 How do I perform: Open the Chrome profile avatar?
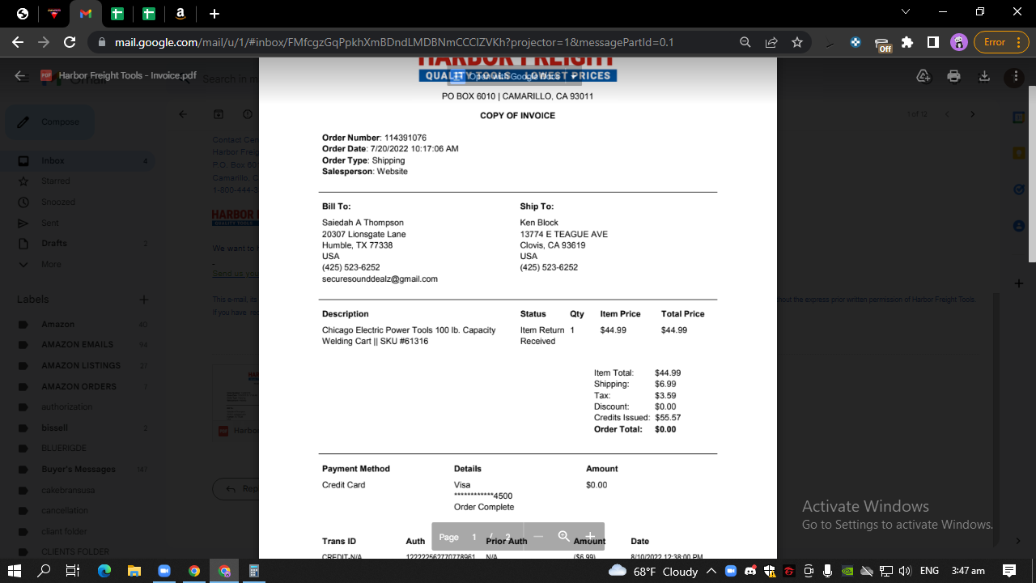pyautogui.click(x=958, y=42)
